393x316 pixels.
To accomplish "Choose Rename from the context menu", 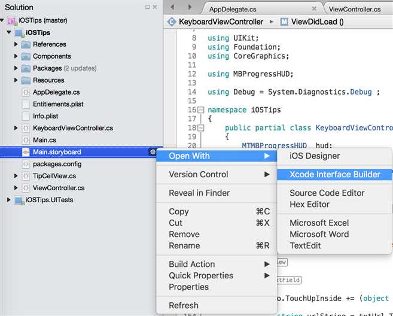I will tap(217, 245).
